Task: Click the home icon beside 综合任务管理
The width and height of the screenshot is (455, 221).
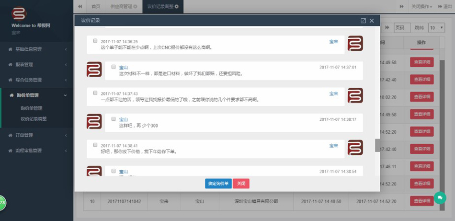Action: (11, 80)
